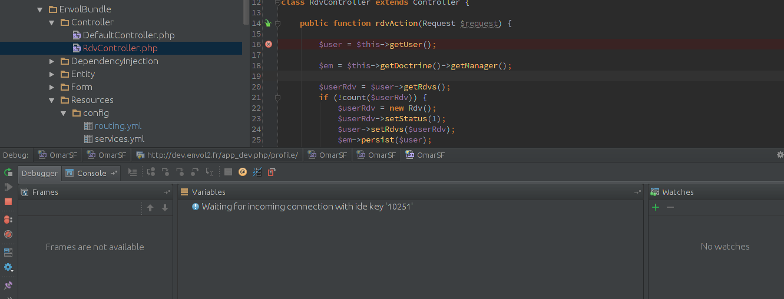The width and height of the screenshot is (784, 299).
Task: Click the Restore Layout icon in debug sidebar
Action: click(x=8, y=252)
